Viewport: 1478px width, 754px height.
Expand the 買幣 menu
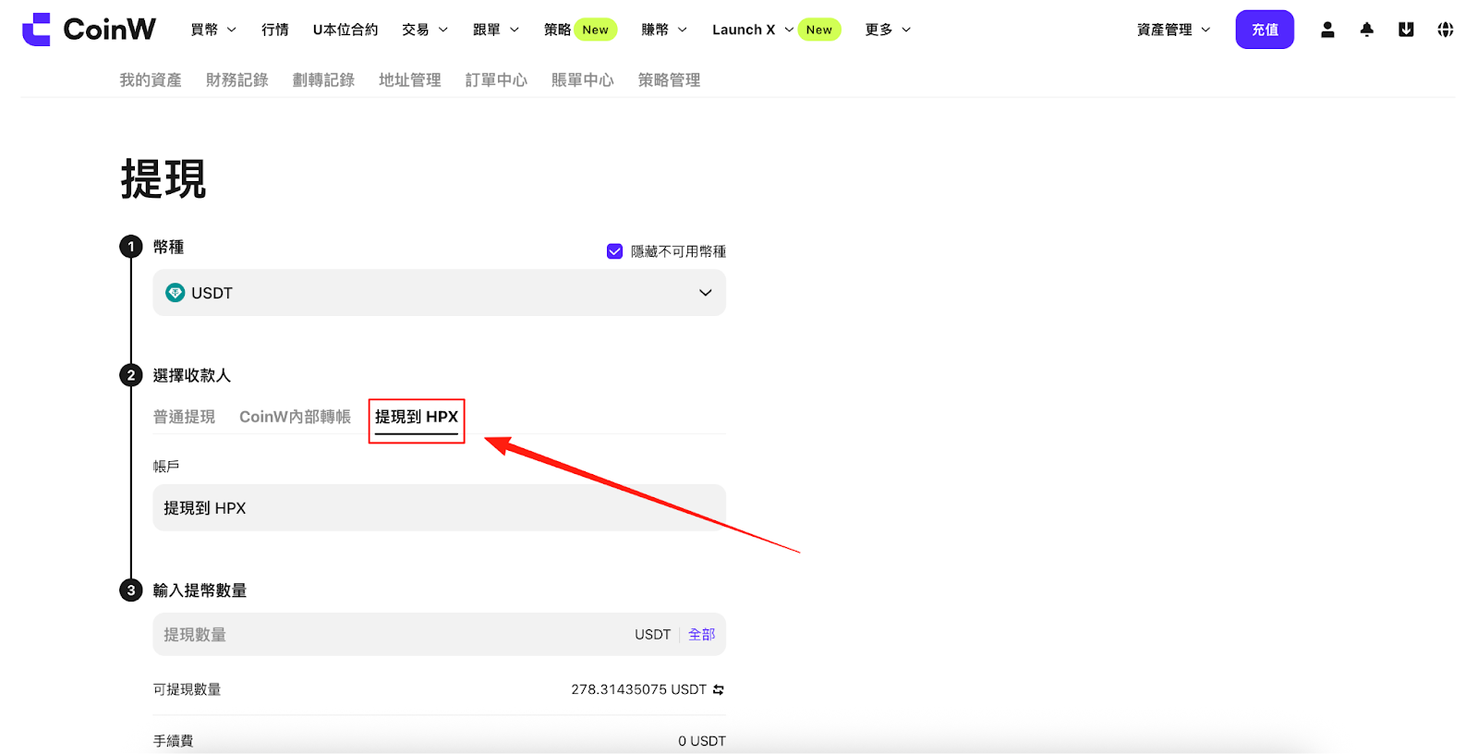[213, 30]
